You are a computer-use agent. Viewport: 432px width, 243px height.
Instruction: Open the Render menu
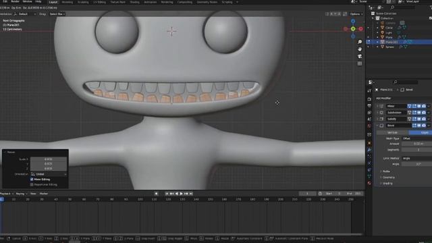tap(15, 1)
